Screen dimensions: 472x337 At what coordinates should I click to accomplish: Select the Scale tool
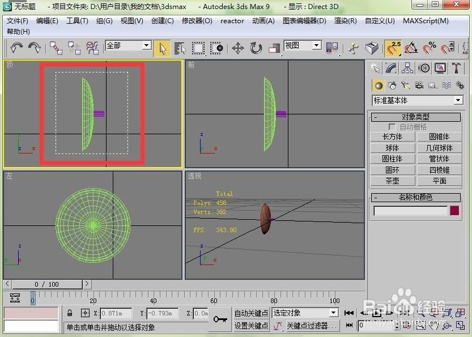pos(274,49)
